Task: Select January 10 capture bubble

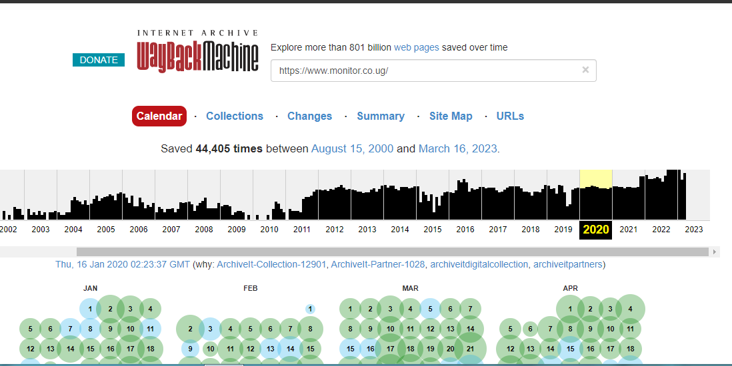Action: click(x=130, y=329)
